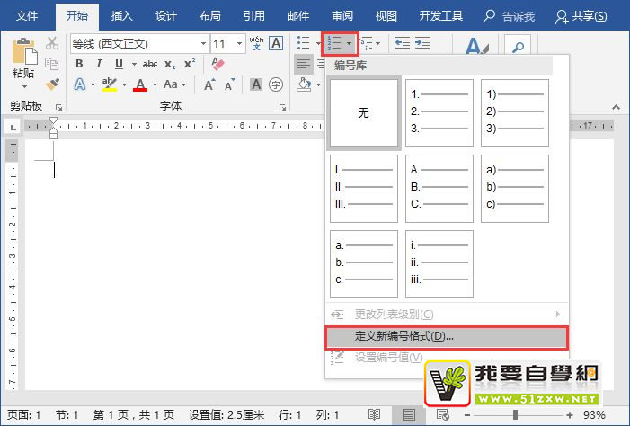Click the increase indent icon

(422, 42)
